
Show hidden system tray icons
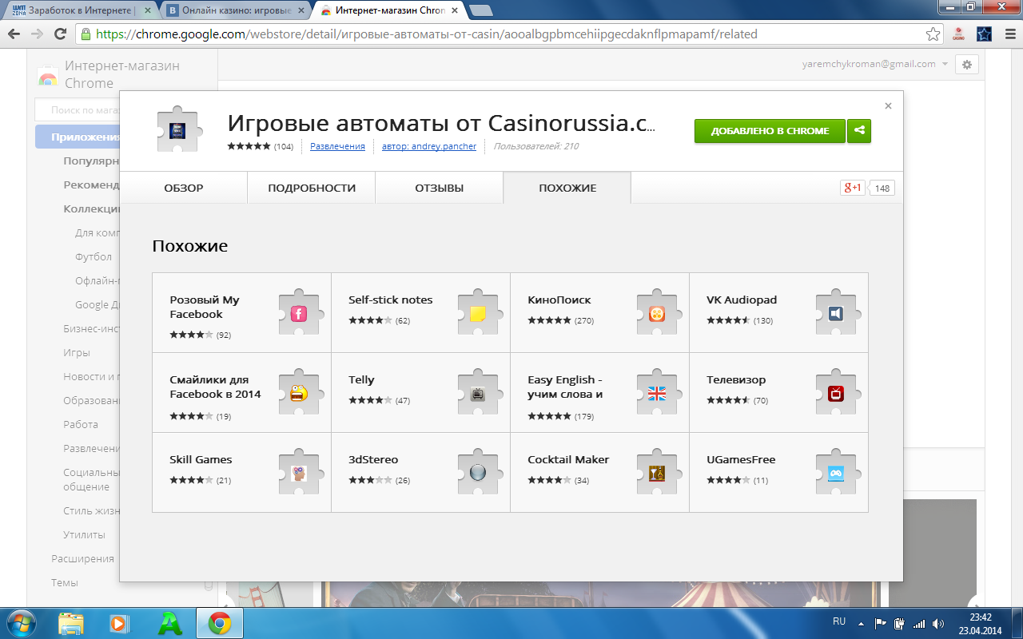point(861,623)
